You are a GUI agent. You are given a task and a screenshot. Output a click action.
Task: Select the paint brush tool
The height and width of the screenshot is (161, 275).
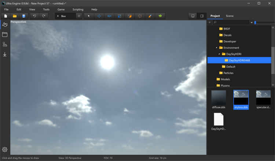point(150,16)
